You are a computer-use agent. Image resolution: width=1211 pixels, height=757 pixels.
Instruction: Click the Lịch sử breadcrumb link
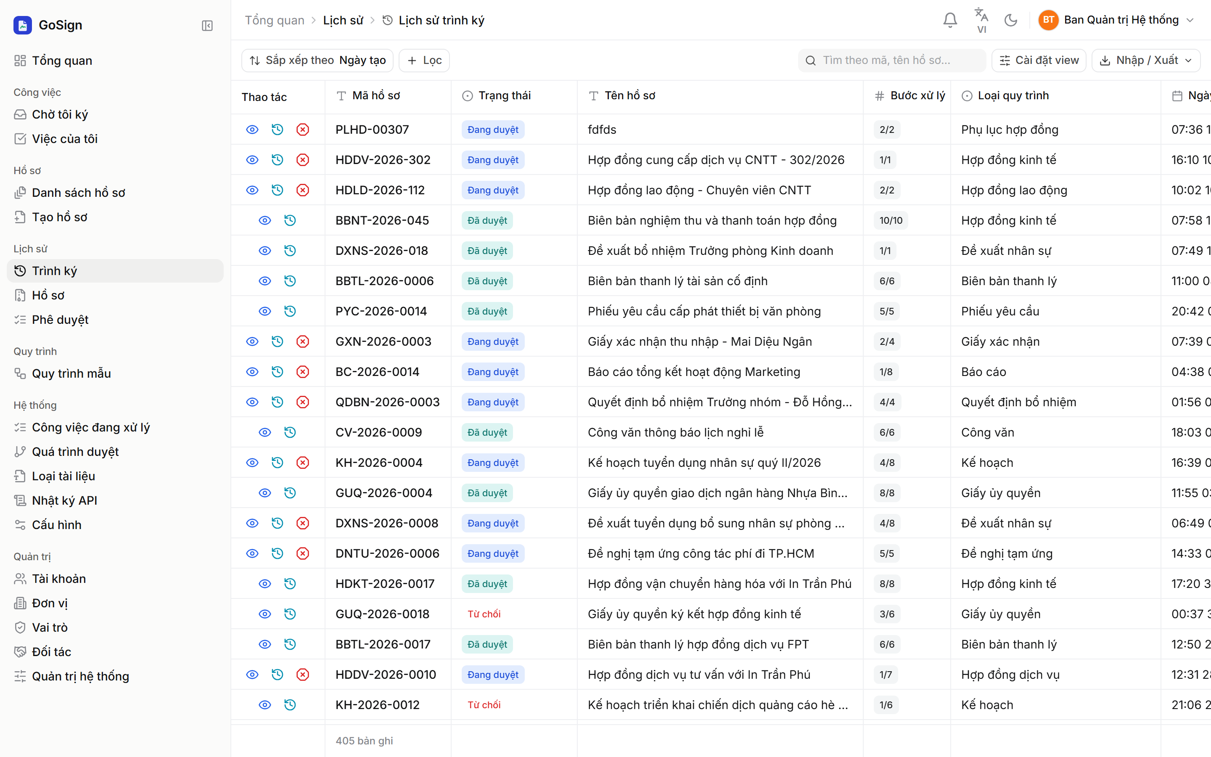tap(343, 20)
